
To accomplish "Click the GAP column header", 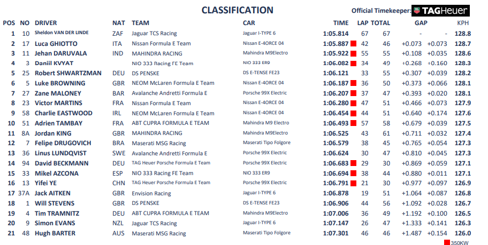I will (x=421, y=23).
